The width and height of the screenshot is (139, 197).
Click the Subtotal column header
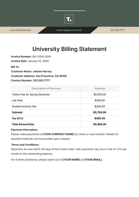click(100, 88)
